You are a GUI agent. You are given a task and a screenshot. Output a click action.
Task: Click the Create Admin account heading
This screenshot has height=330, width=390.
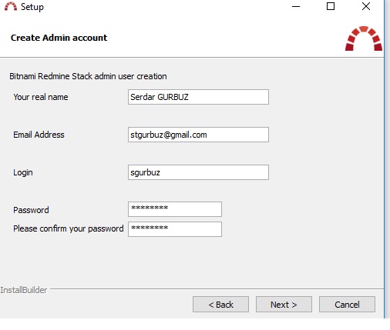(x=59, y=38)
